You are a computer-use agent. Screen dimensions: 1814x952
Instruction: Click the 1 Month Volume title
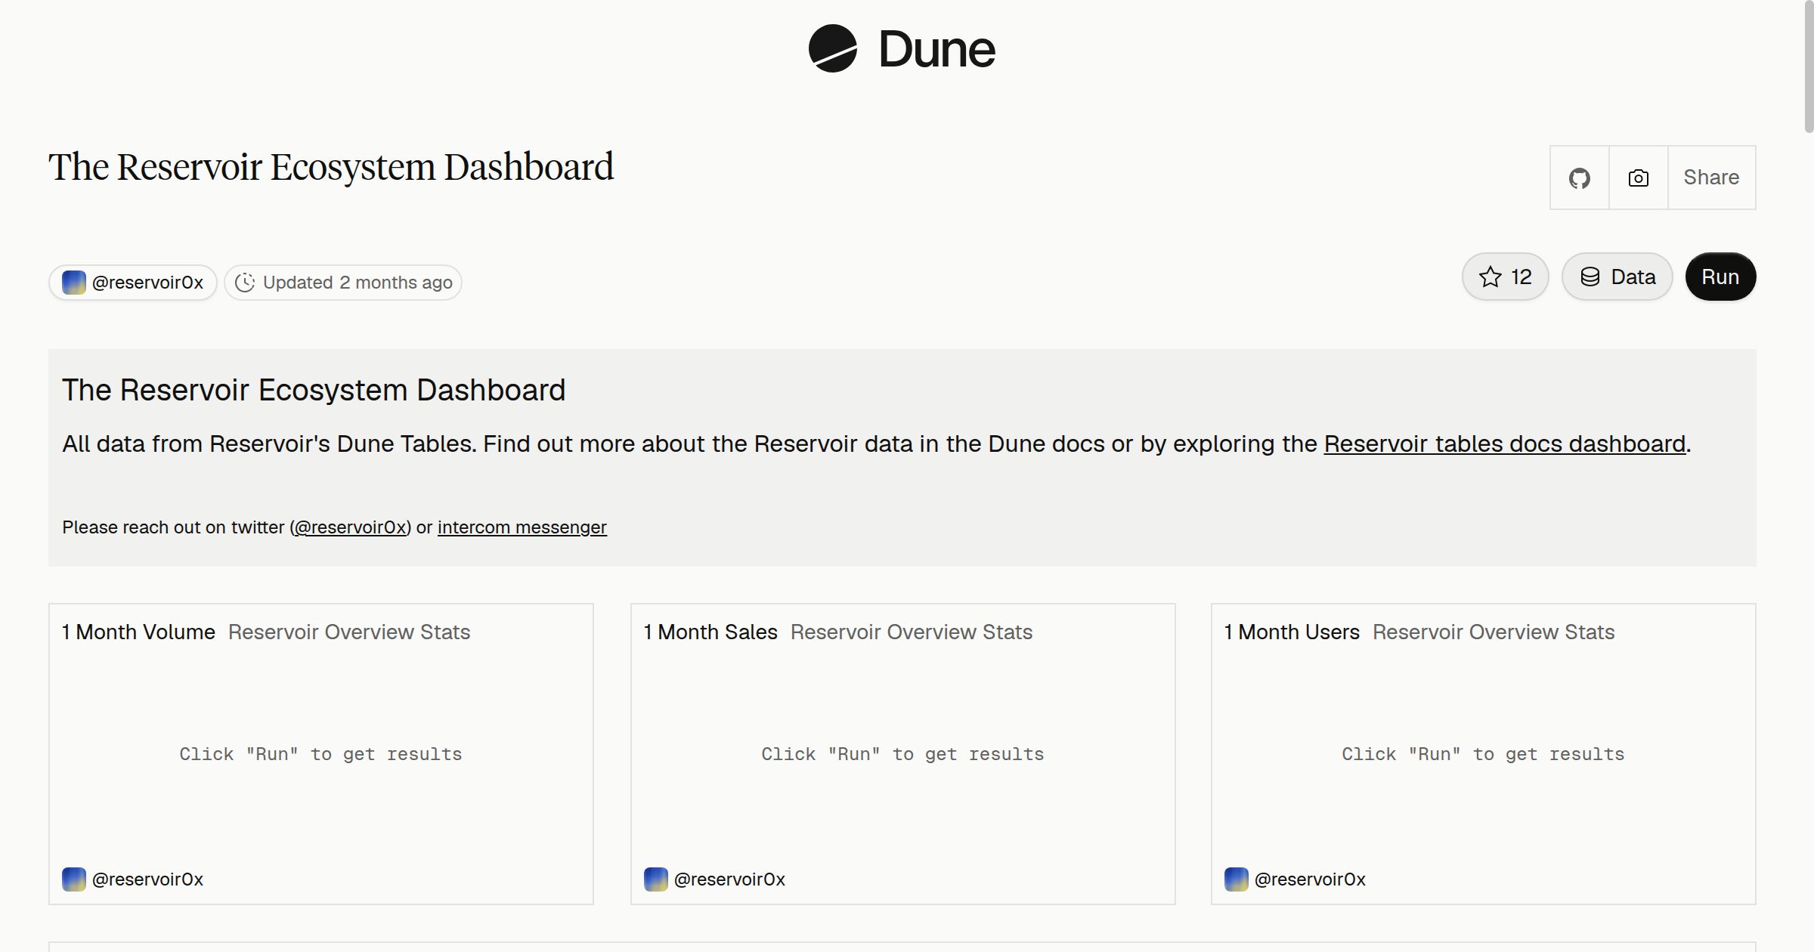(x=138, y=632)
